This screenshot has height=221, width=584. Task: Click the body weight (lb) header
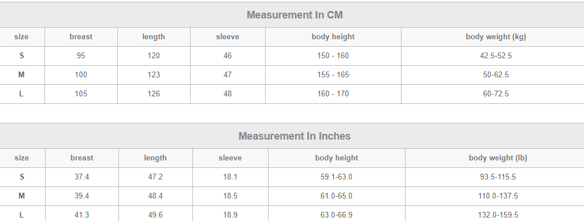pyautogui.click(x=497, y=158)
